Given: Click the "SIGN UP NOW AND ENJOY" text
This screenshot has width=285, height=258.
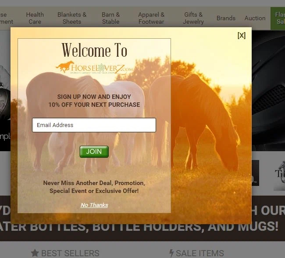Looking at the screenshot, I should pos(94,97).
